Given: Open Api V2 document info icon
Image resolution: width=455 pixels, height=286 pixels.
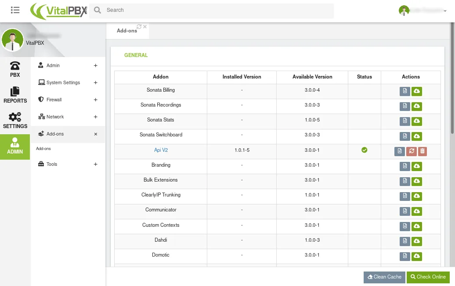Looking at the screenshot, I should [x=400, y=151].
